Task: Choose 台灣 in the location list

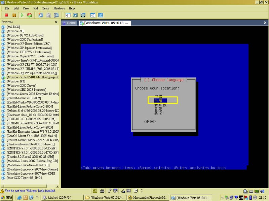Action: tap(160, 100)
